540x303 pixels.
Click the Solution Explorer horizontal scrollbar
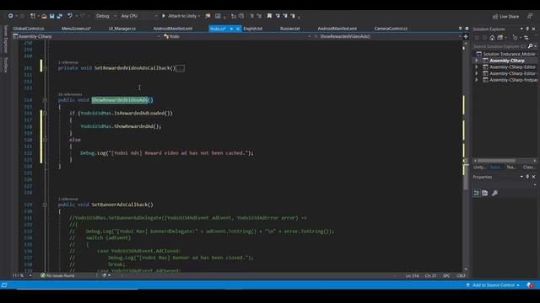[496, 161]
